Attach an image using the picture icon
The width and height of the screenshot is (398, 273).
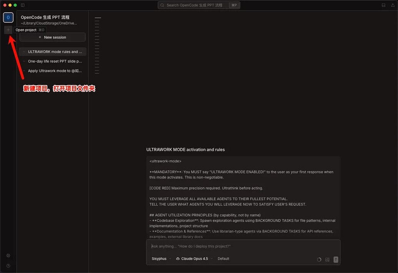point(327,260)
